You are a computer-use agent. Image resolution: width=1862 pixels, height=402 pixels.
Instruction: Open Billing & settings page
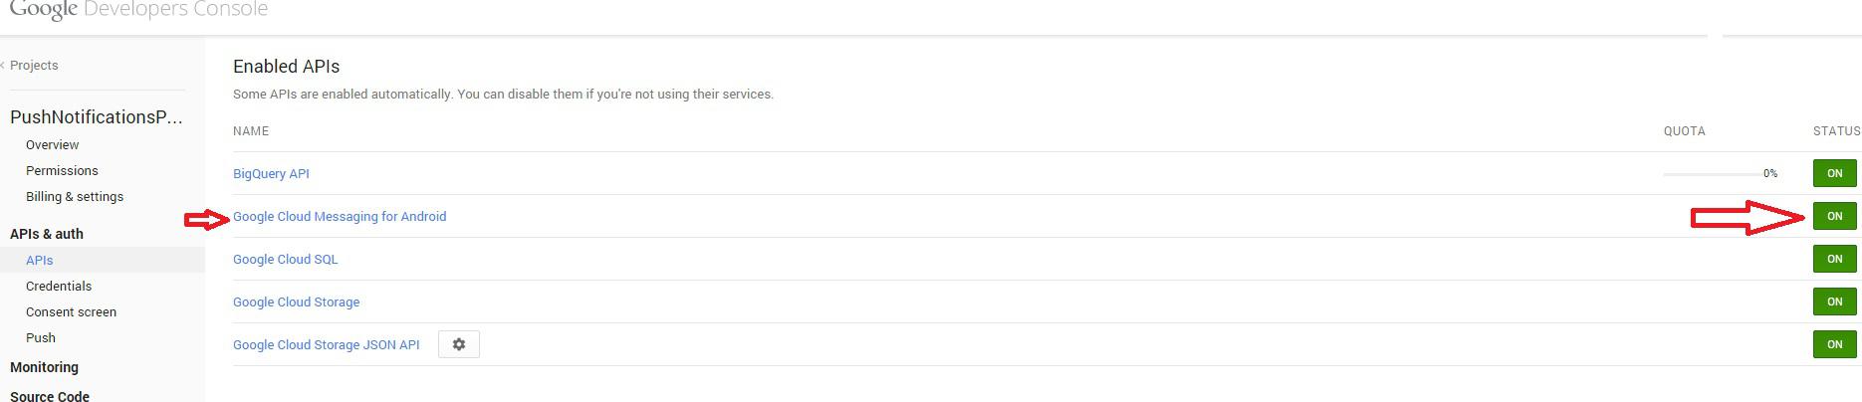tap(75, 196)
